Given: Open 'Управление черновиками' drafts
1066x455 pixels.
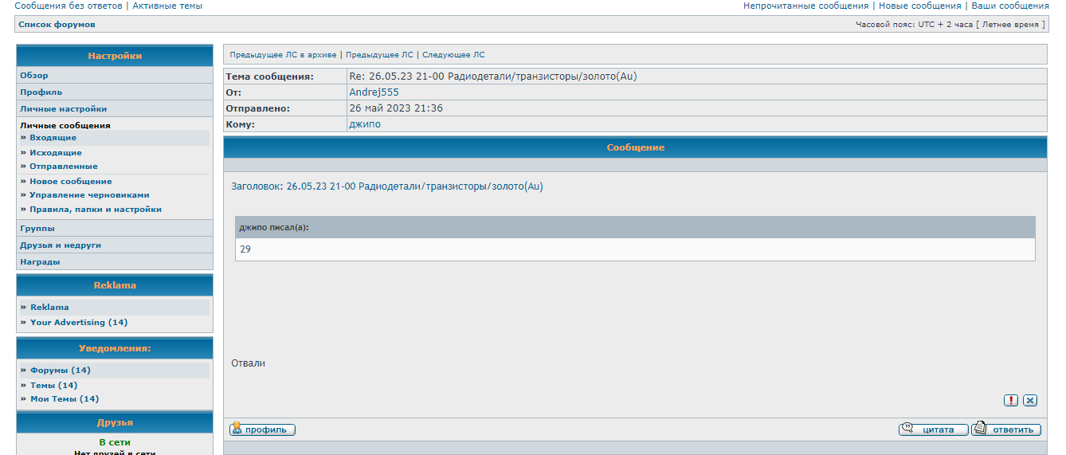Looking at the screenshot, I should click(x=89, y=194).
